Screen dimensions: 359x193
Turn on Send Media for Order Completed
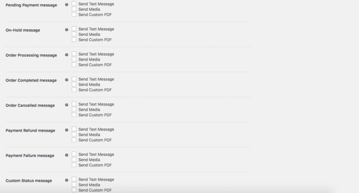coord(74,84)
